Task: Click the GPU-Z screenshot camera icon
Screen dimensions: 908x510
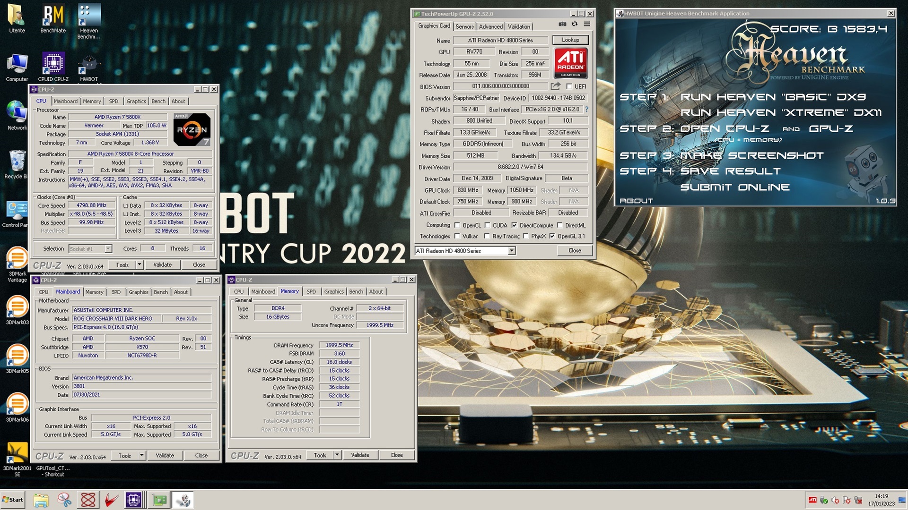Action: [x=562, y=24]
